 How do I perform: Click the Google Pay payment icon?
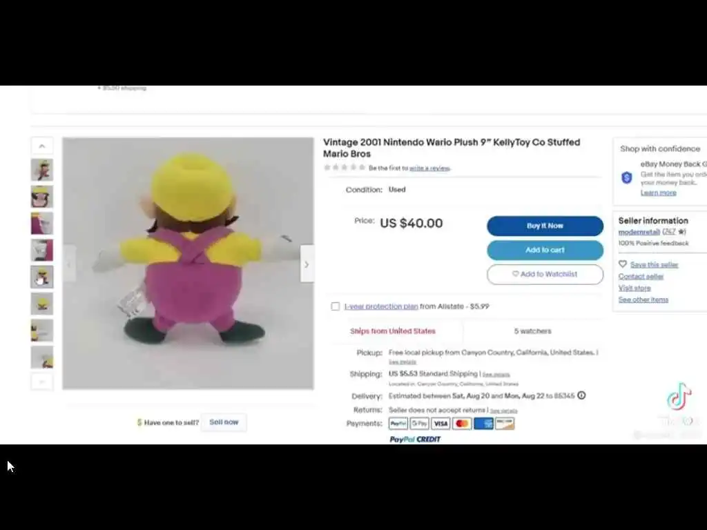(x=419, y=424)
